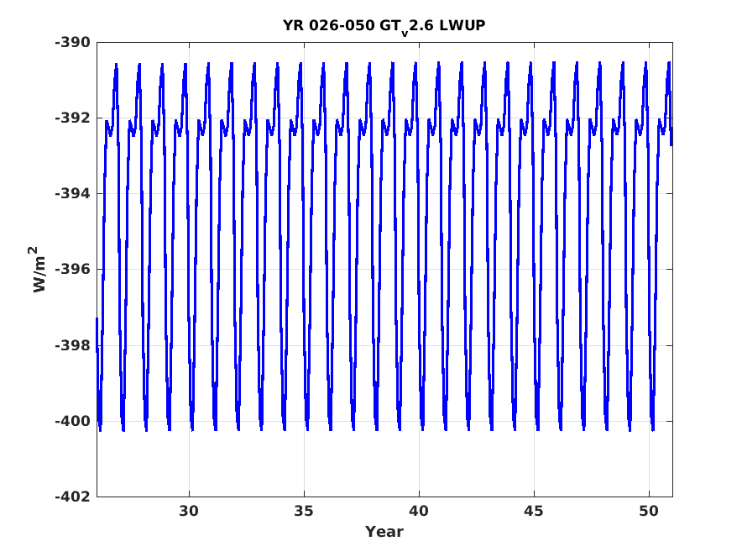
Task: Click the plot title 'YR 026-050 GTv2.6 LWUP'
Action: (384, 26)
